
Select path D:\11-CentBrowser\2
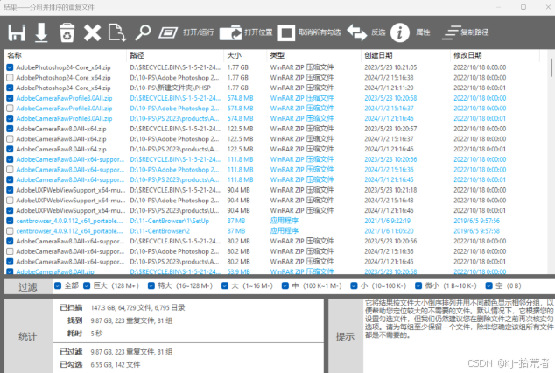click(159, 231)
